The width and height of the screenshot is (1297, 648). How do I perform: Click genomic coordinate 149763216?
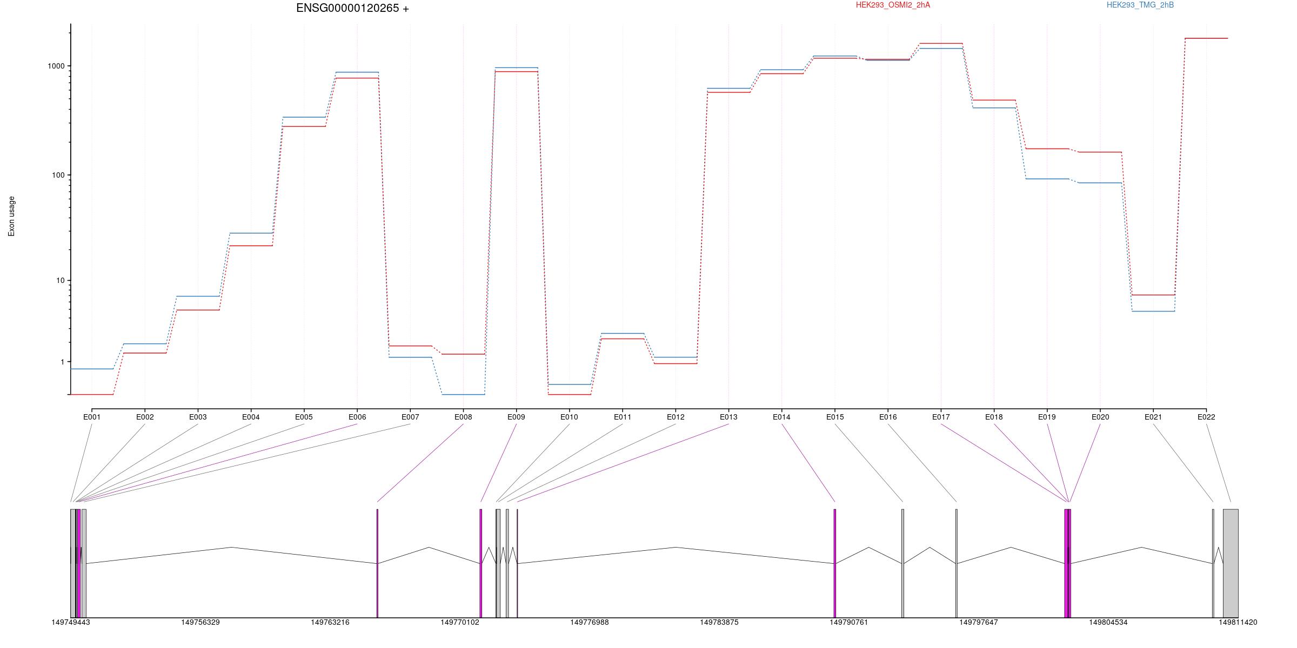pyautogui.click(x=330, y=623)
